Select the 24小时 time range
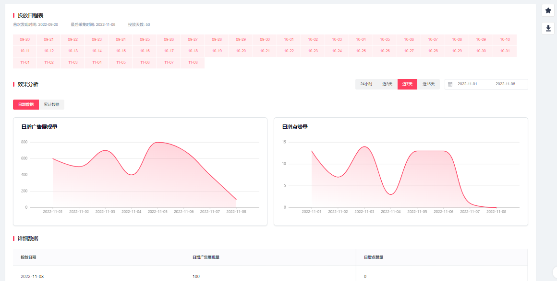The width and height of the screenshot is (557, 281). point(366,84)
